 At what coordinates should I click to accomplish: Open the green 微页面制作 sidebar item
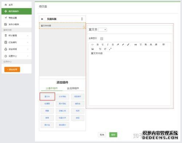pyautogui.click(x=16, y=11)
